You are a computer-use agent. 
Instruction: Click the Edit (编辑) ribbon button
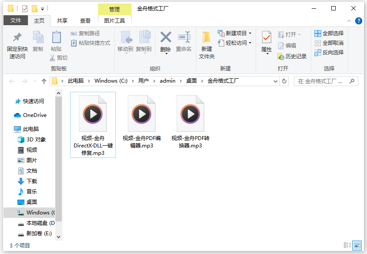point(287,46)
